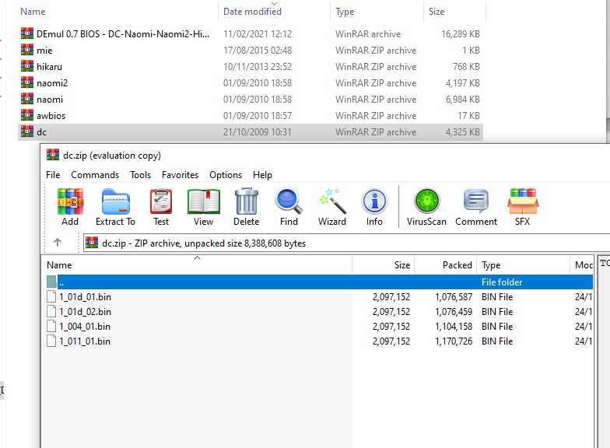Select DEmul 0.7 BIOS archive icon in Explorer

coord(26,33)
